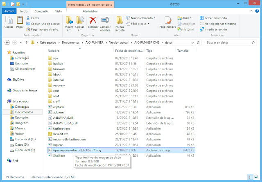Select Documentos under Este equipo
Screen dimensions: 262x182
(23, 112)
